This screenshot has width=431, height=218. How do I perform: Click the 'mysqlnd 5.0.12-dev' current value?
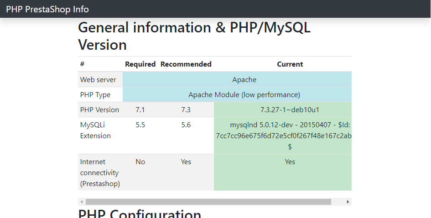point(283,136)
